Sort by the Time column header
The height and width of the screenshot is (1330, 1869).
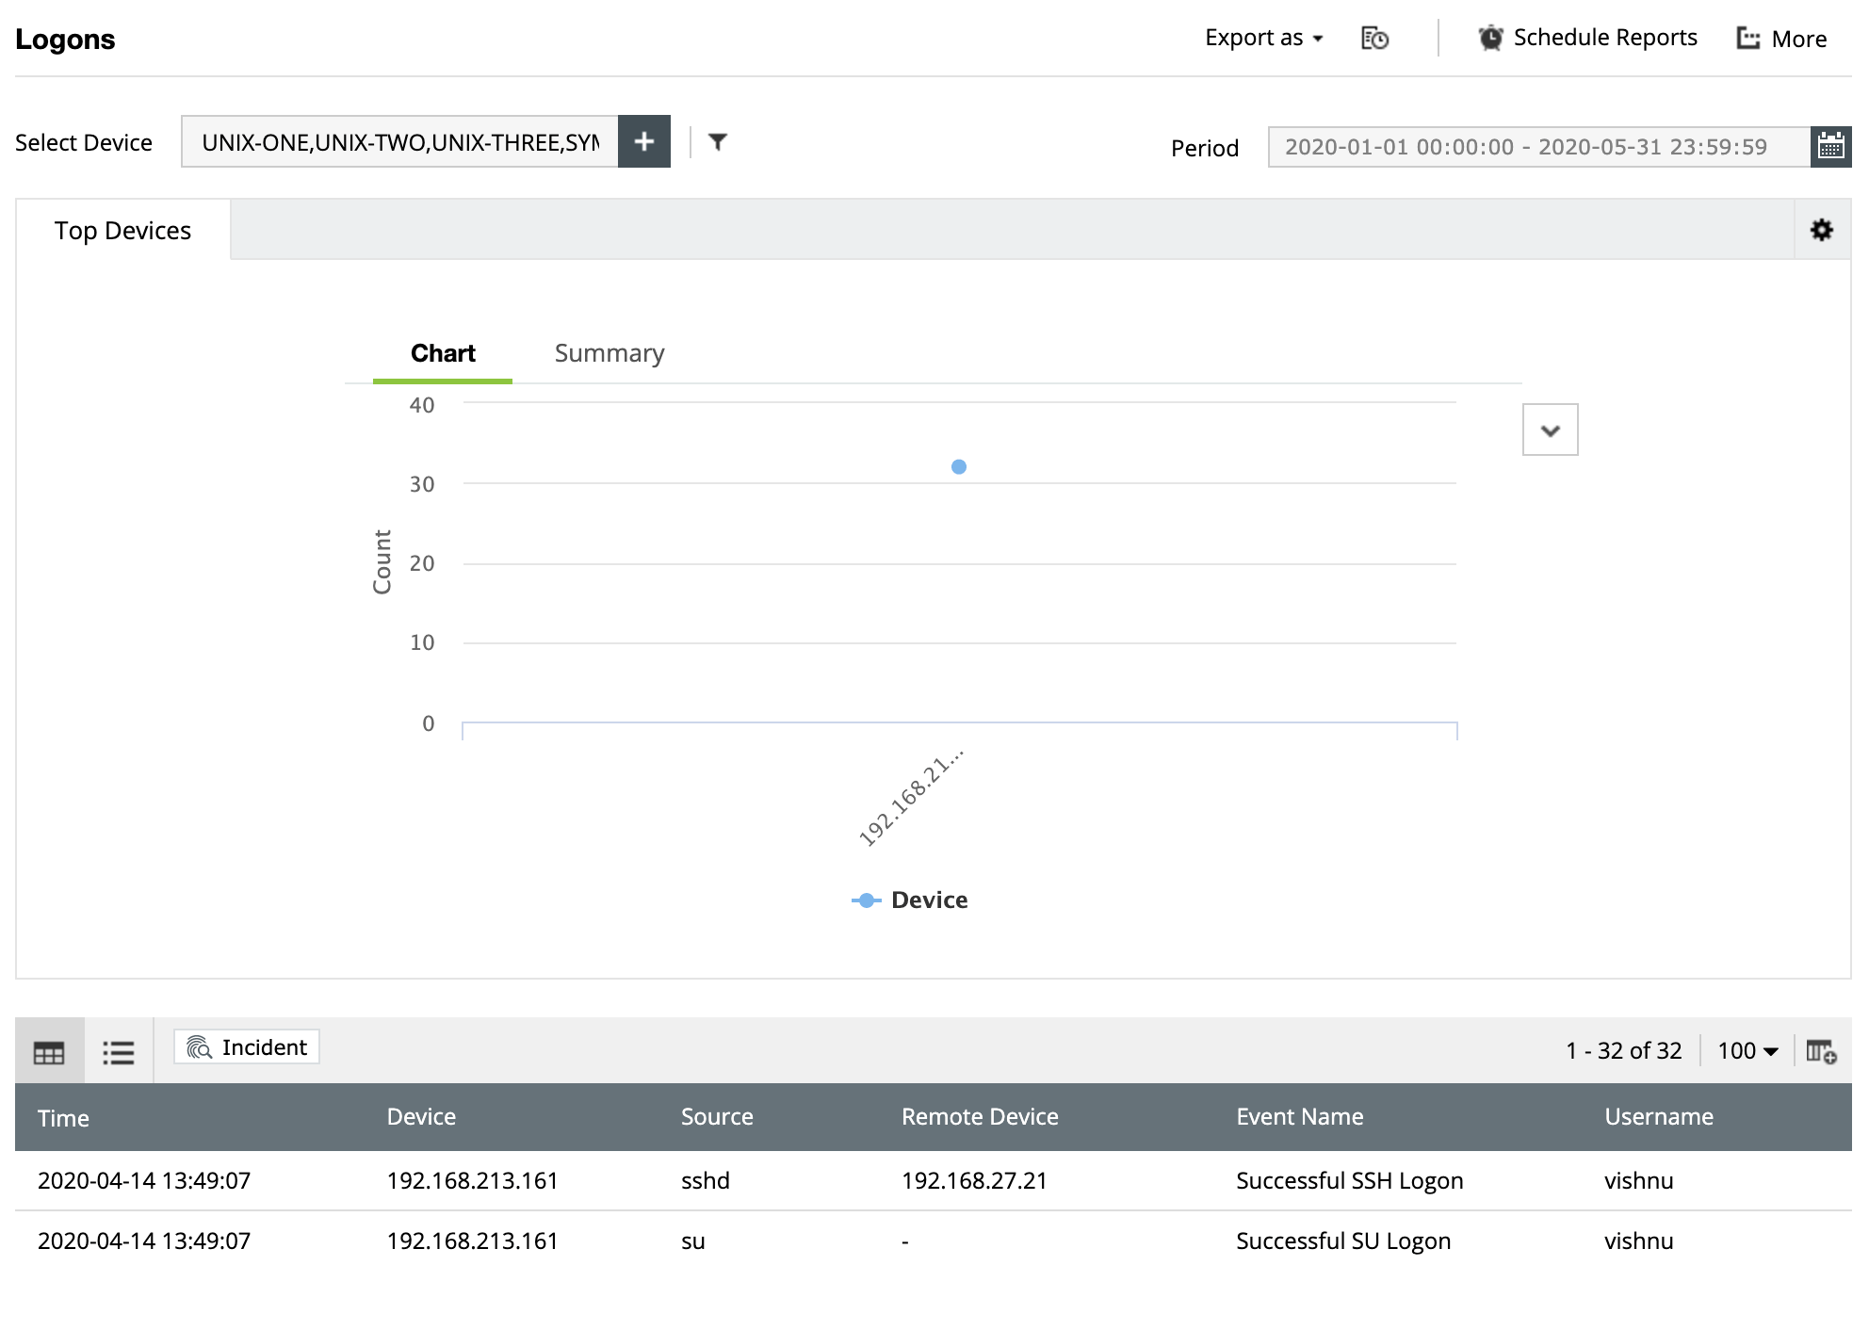64,1118
